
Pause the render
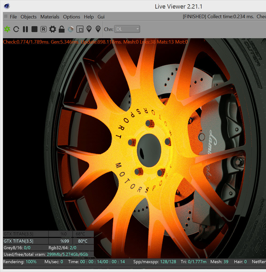click(25, 29)
